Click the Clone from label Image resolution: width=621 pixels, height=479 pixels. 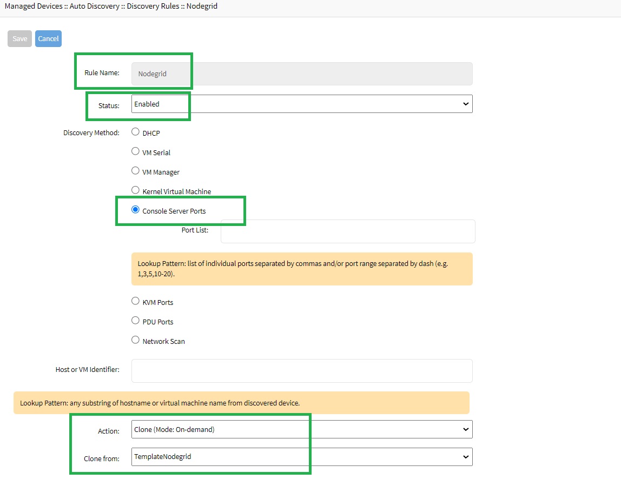pyautogui.click(x=101, y=458)
